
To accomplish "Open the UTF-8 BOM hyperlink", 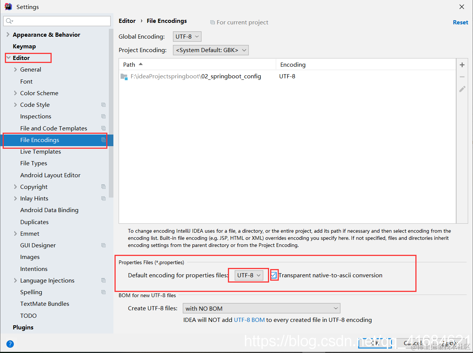I will 249,320.
